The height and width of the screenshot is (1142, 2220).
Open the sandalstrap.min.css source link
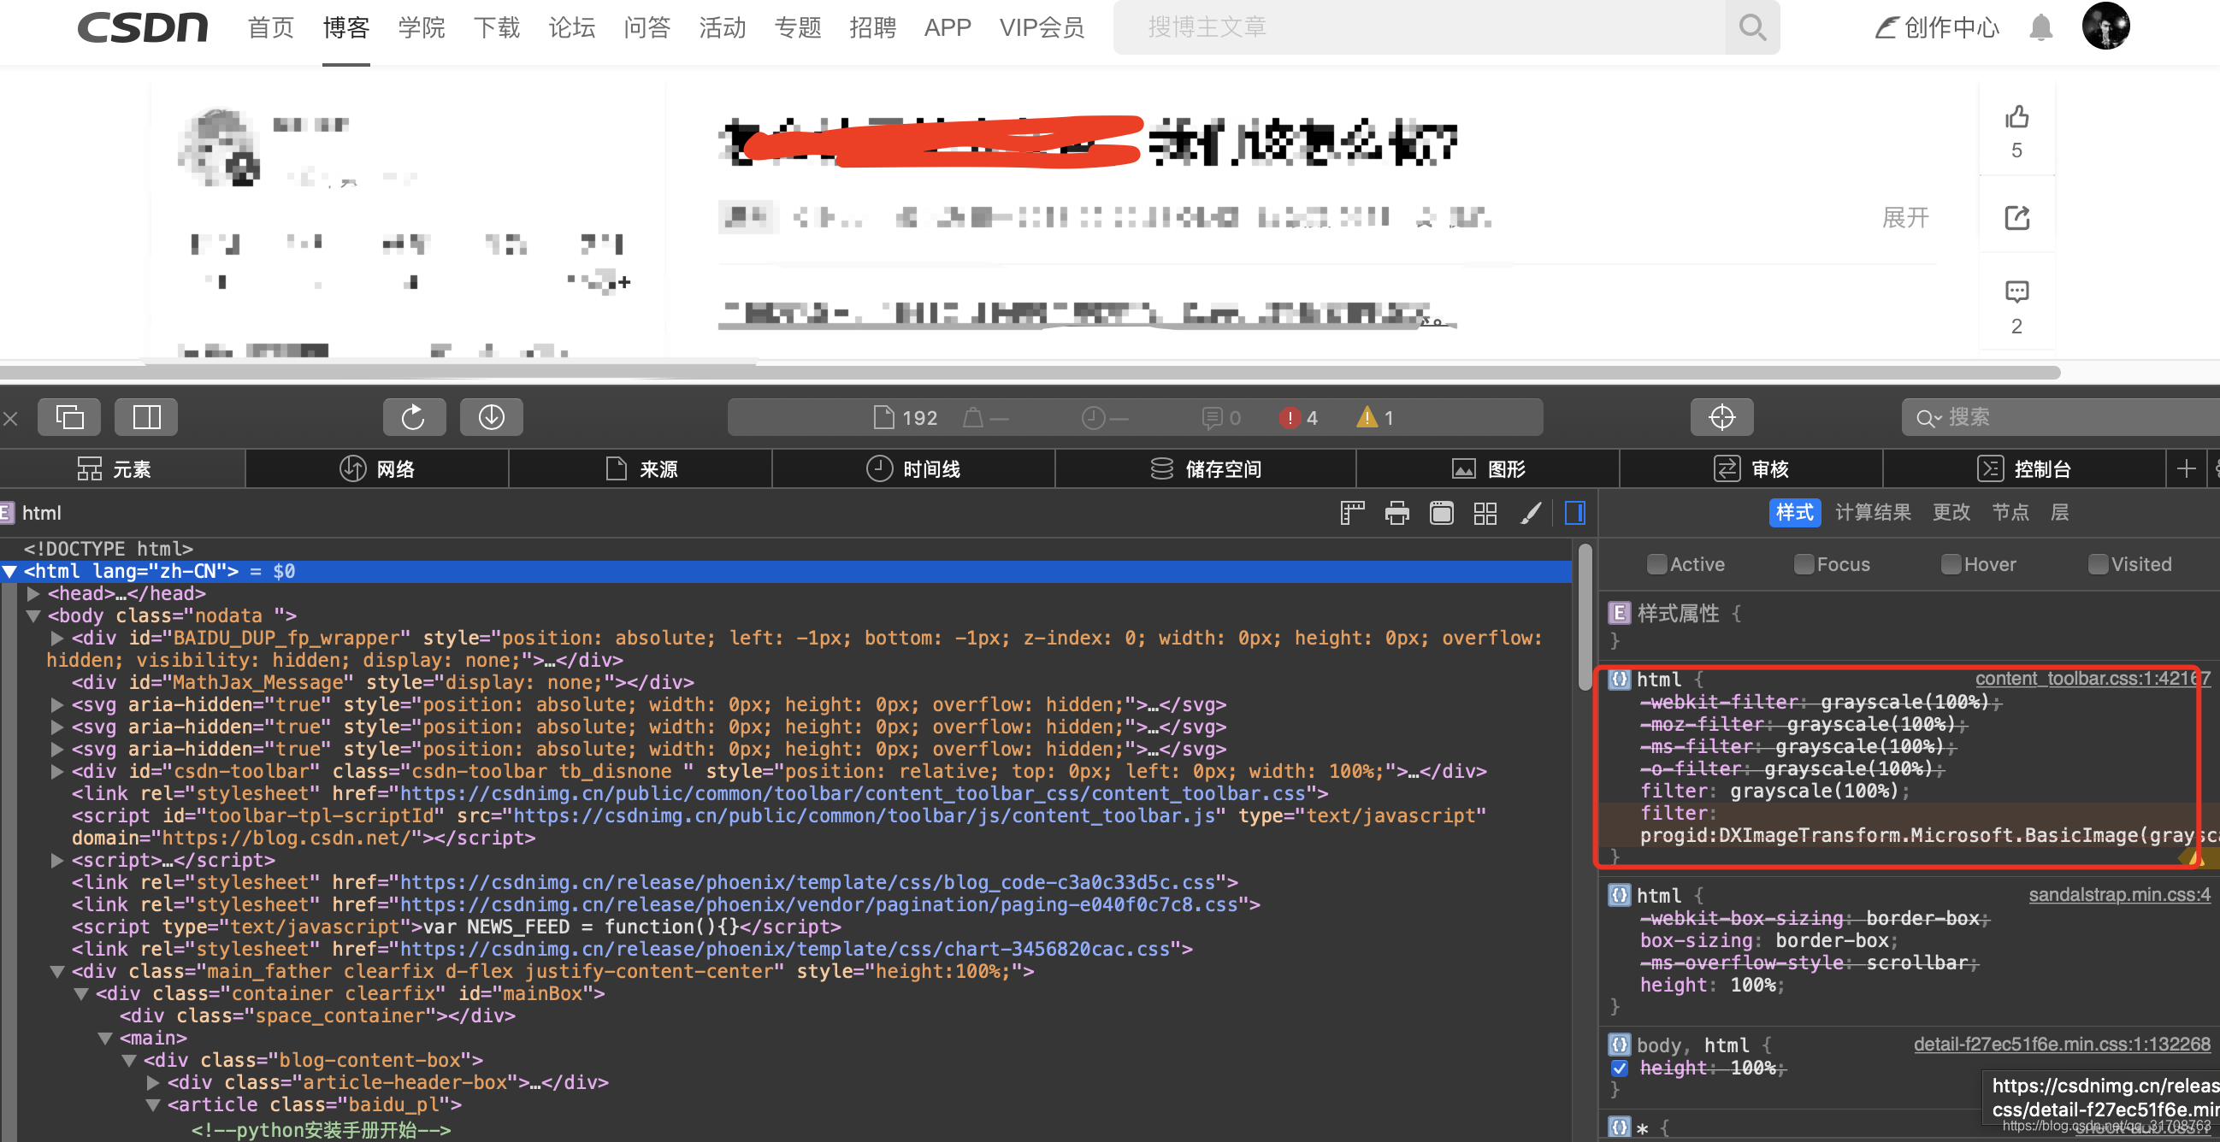tap(2119, 896)
